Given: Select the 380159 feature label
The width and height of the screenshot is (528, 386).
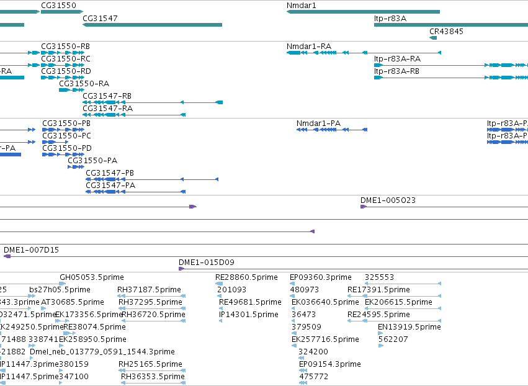Looking at the screenshot, I should [x=74, y=364].
